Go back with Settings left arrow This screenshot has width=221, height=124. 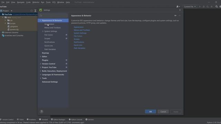click(175, 15)
